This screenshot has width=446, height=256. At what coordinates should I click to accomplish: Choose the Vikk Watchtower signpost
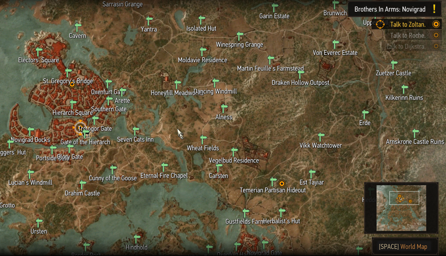click(x=321, y=137)
